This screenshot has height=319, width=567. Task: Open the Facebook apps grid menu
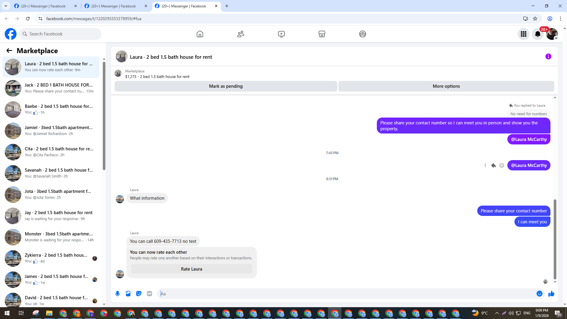[x=523, y=34]
